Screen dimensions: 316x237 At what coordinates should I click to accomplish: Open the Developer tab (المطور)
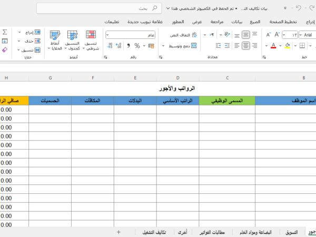(178, 22)
